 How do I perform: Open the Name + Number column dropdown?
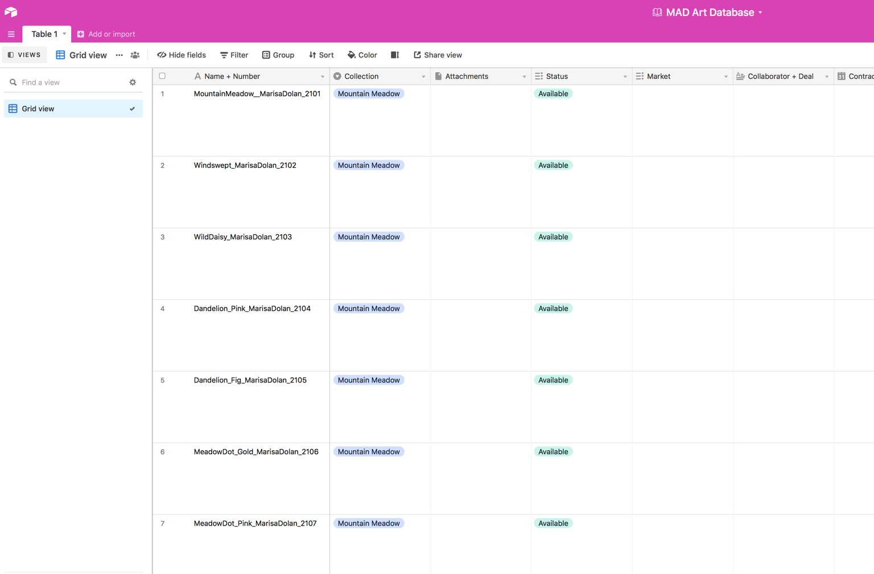[323, 77]
